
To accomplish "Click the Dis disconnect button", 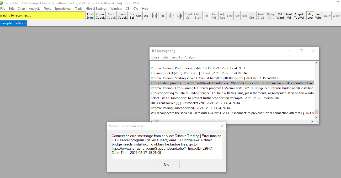I will pos(146,16).
